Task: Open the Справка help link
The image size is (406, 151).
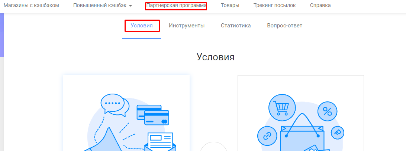Action: coord(320,6)
